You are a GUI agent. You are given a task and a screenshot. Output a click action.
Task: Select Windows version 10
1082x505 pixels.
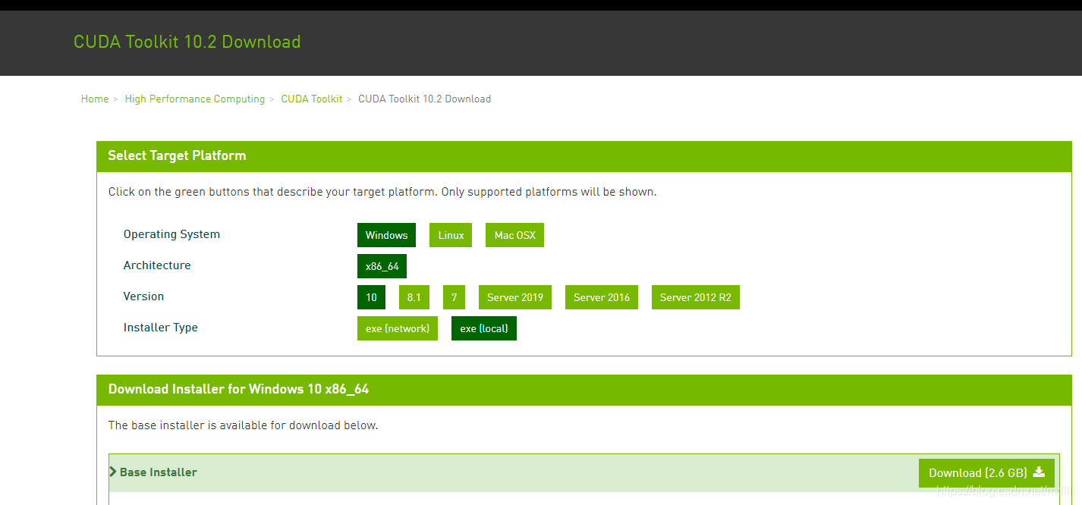(371, 297)
